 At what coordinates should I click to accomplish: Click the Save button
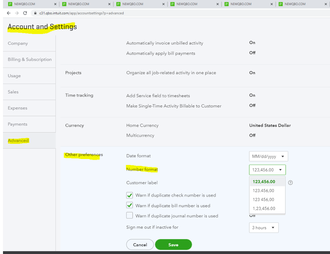click(x=173, y=244)
